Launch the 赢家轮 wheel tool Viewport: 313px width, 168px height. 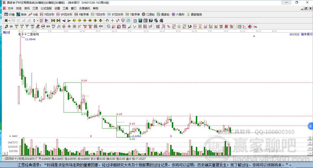[x=163, y=14]
